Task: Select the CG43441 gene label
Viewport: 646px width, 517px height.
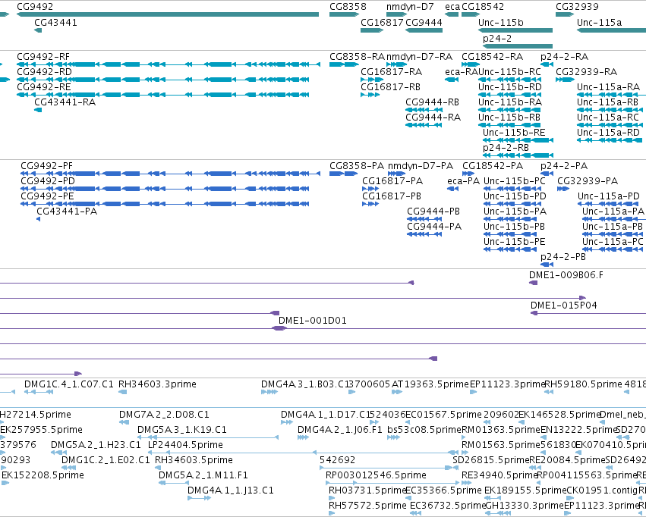Action: pos(55,23)
